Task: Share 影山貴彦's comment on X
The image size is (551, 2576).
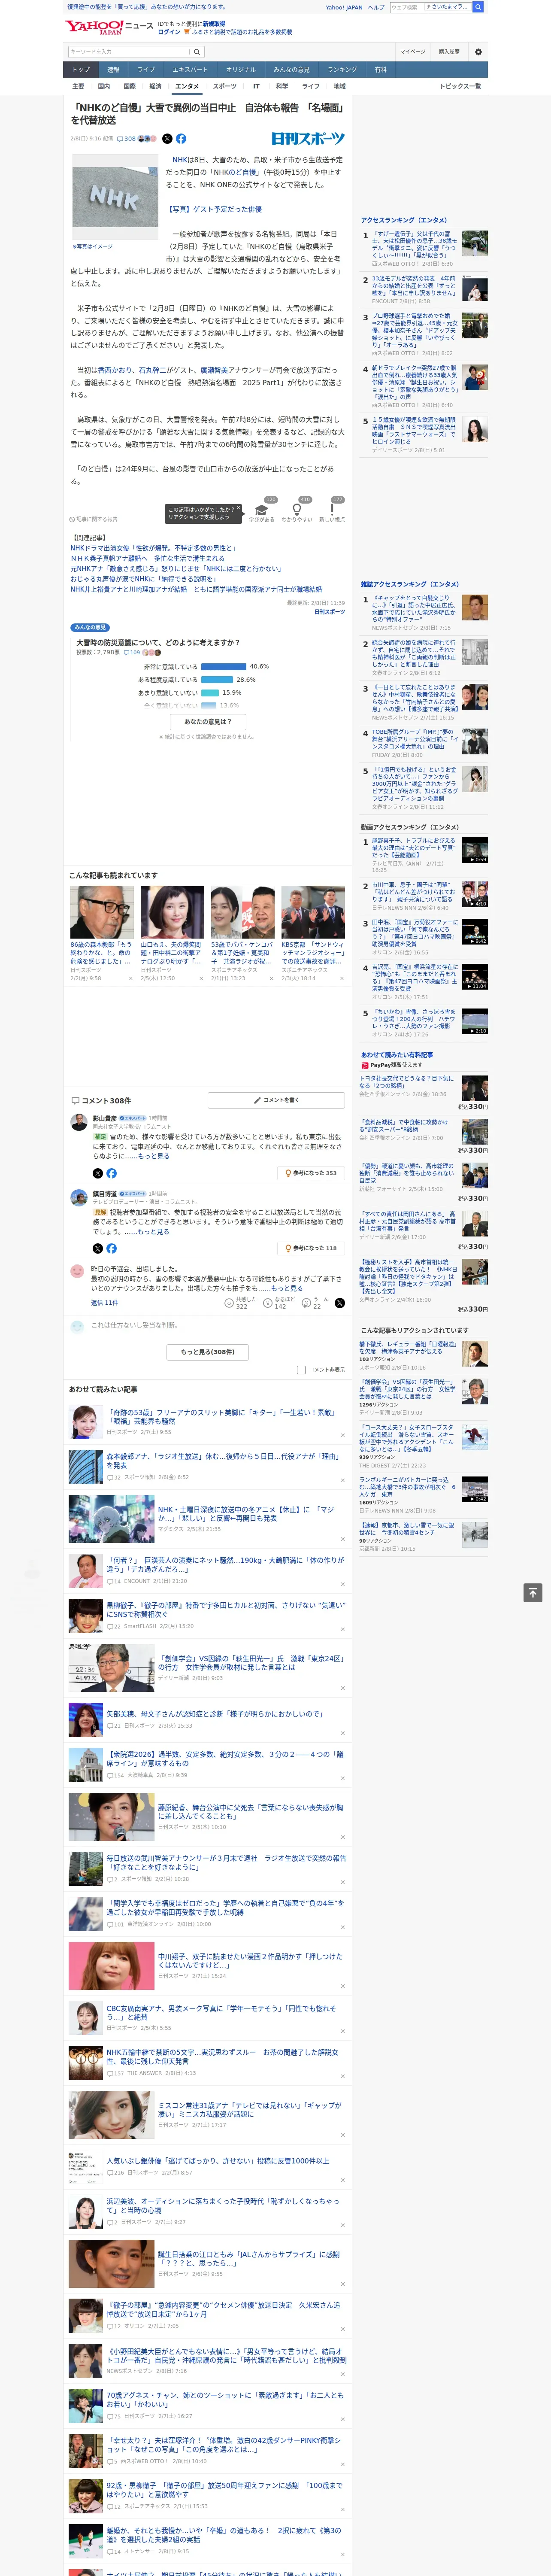Action: pyautogui.click(x=97, y=1173)
